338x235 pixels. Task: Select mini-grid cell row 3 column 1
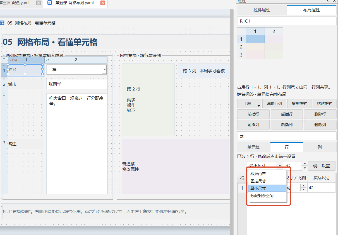pyautogui.click(x=255, y=55)
